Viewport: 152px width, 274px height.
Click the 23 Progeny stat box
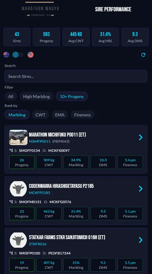pyautogui.click(x=22, y=214)
